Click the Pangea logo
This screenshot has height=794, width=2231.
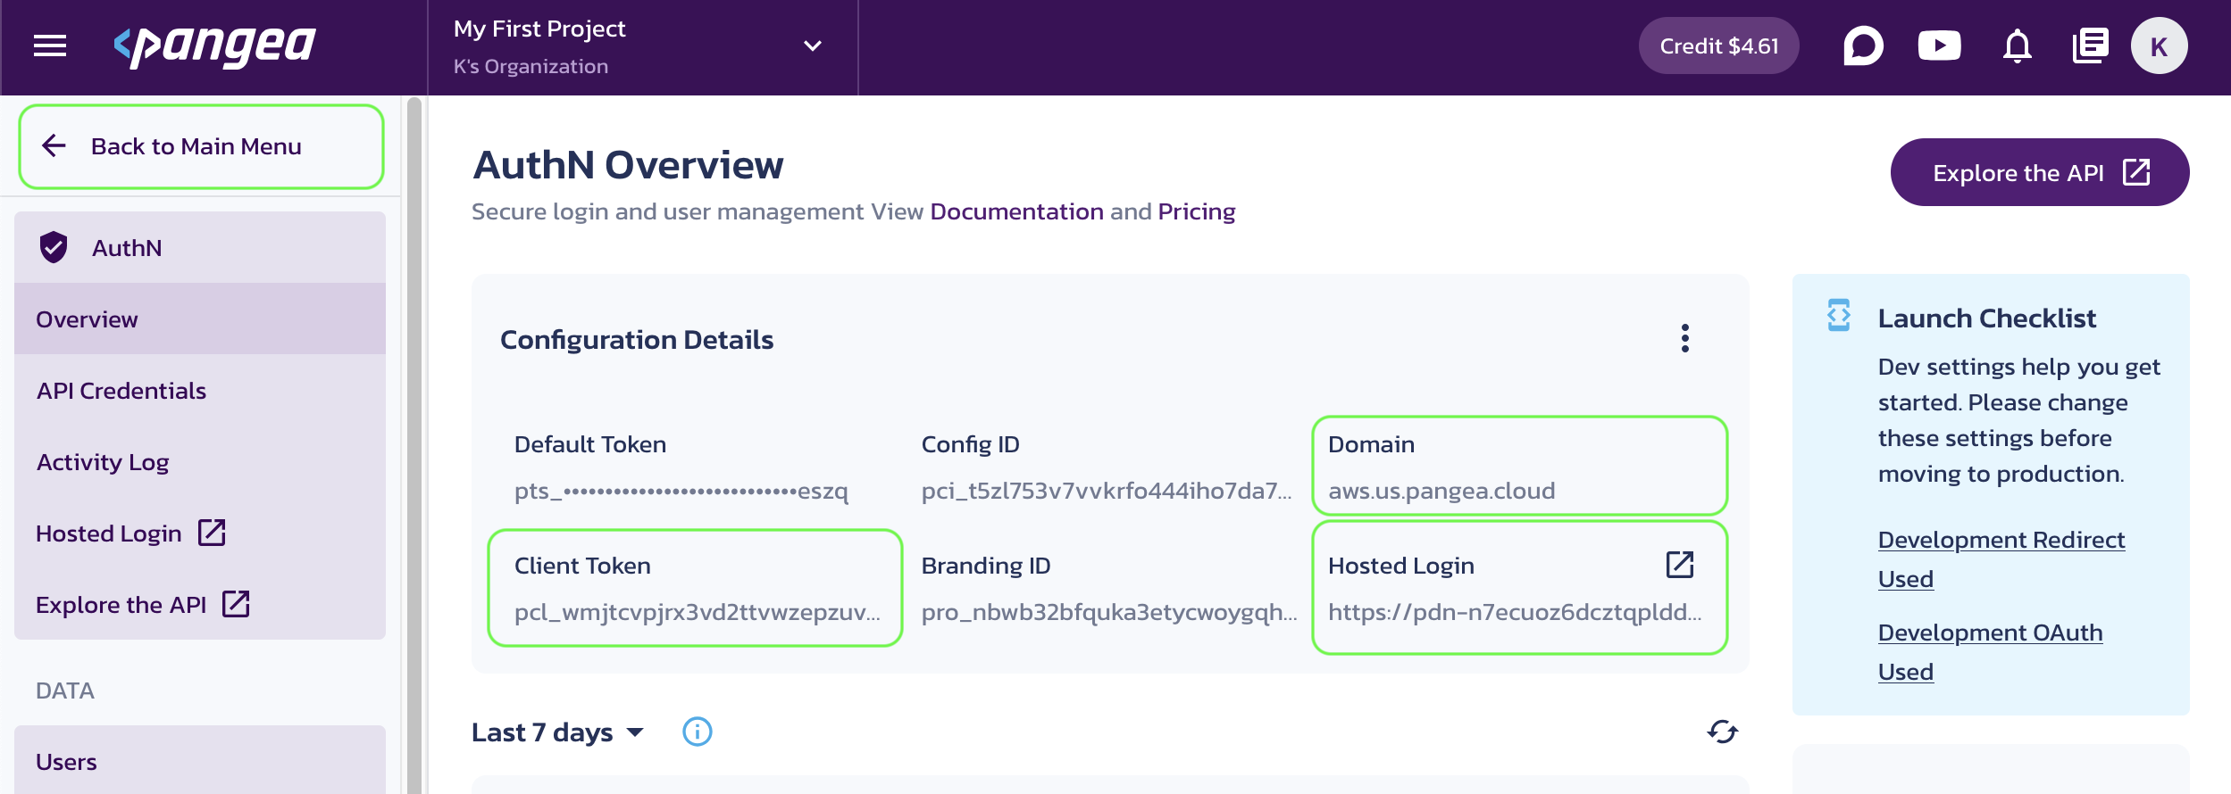pos(214,45)
